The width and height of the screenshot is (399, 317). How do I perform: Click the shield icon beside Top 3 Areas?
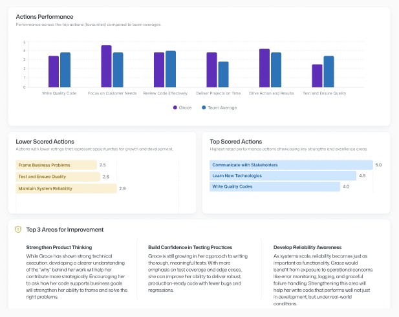click(18, 229)
